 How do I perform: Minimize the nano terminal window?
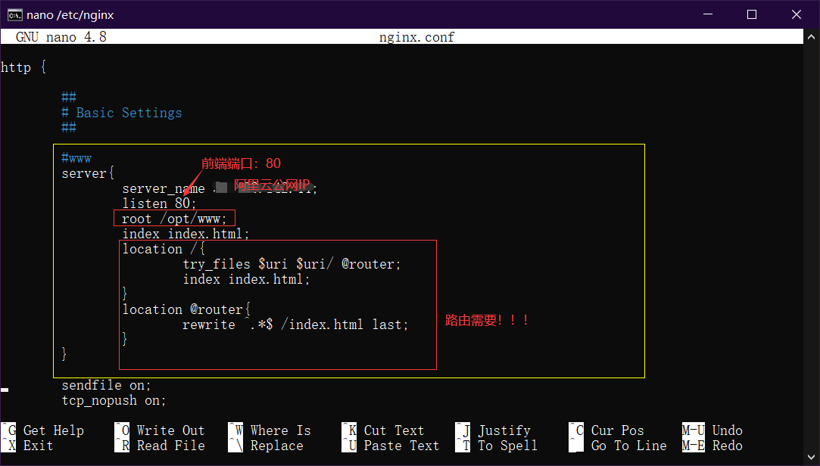[x=708, y=14]
